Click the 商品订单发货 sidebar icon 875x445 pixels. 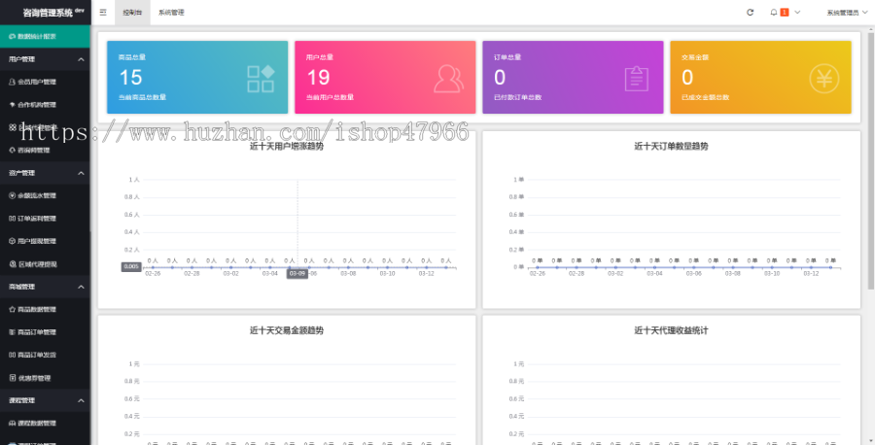point(13,356)
